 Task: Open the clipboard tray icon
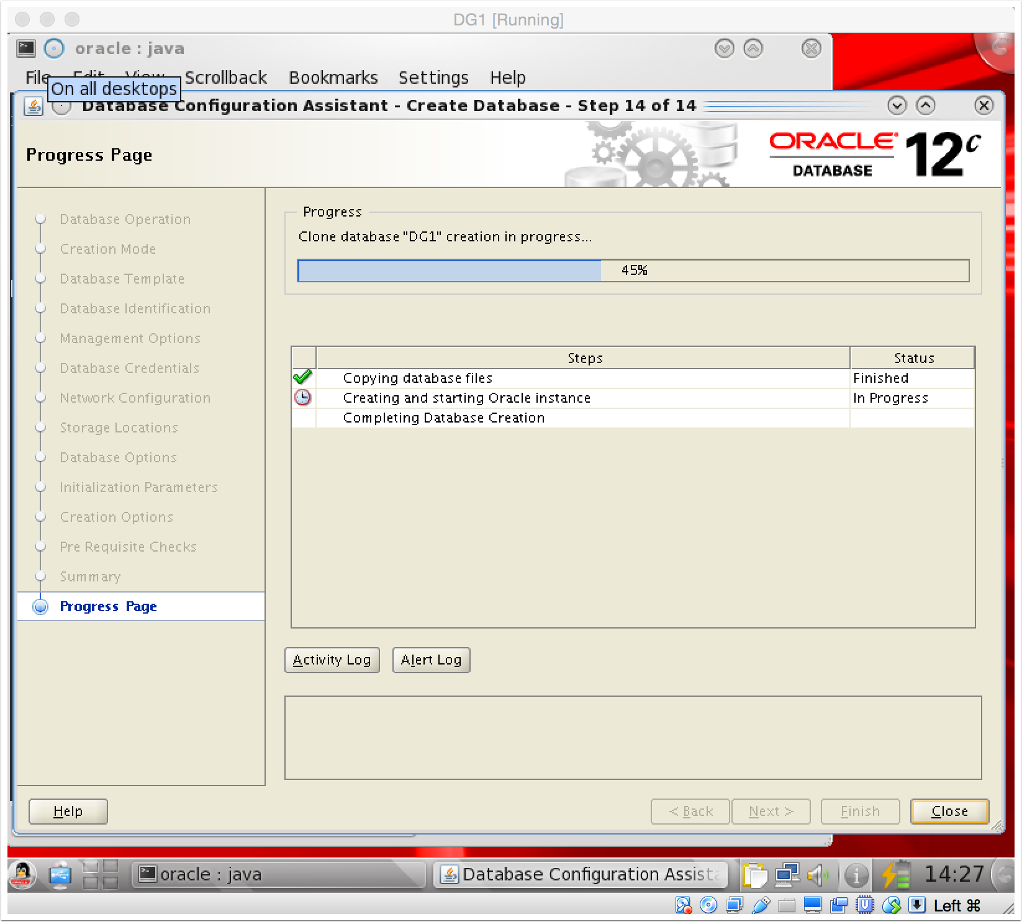pos(755,875)
